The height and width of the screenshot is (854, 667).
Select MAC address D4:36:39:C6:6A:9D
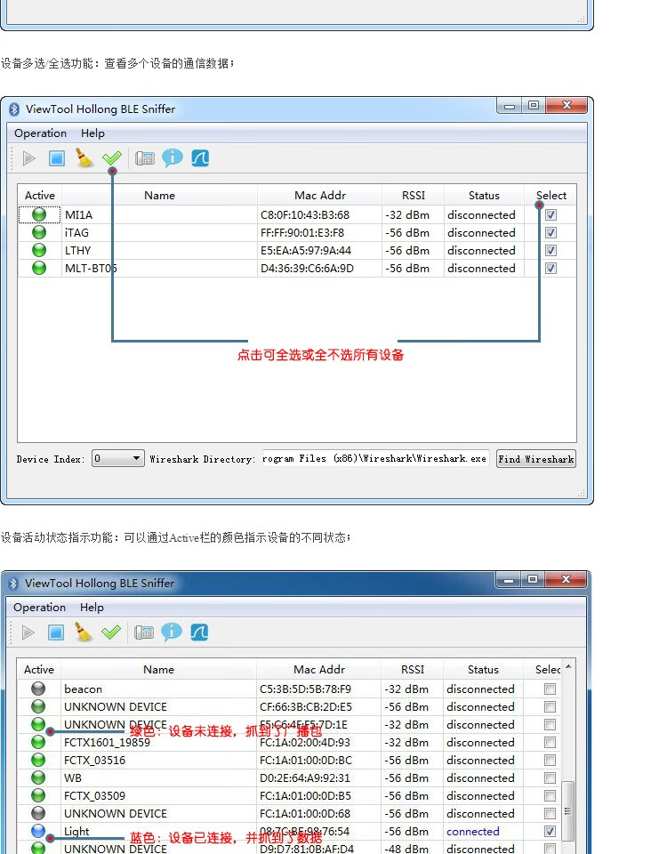[307, 268]
